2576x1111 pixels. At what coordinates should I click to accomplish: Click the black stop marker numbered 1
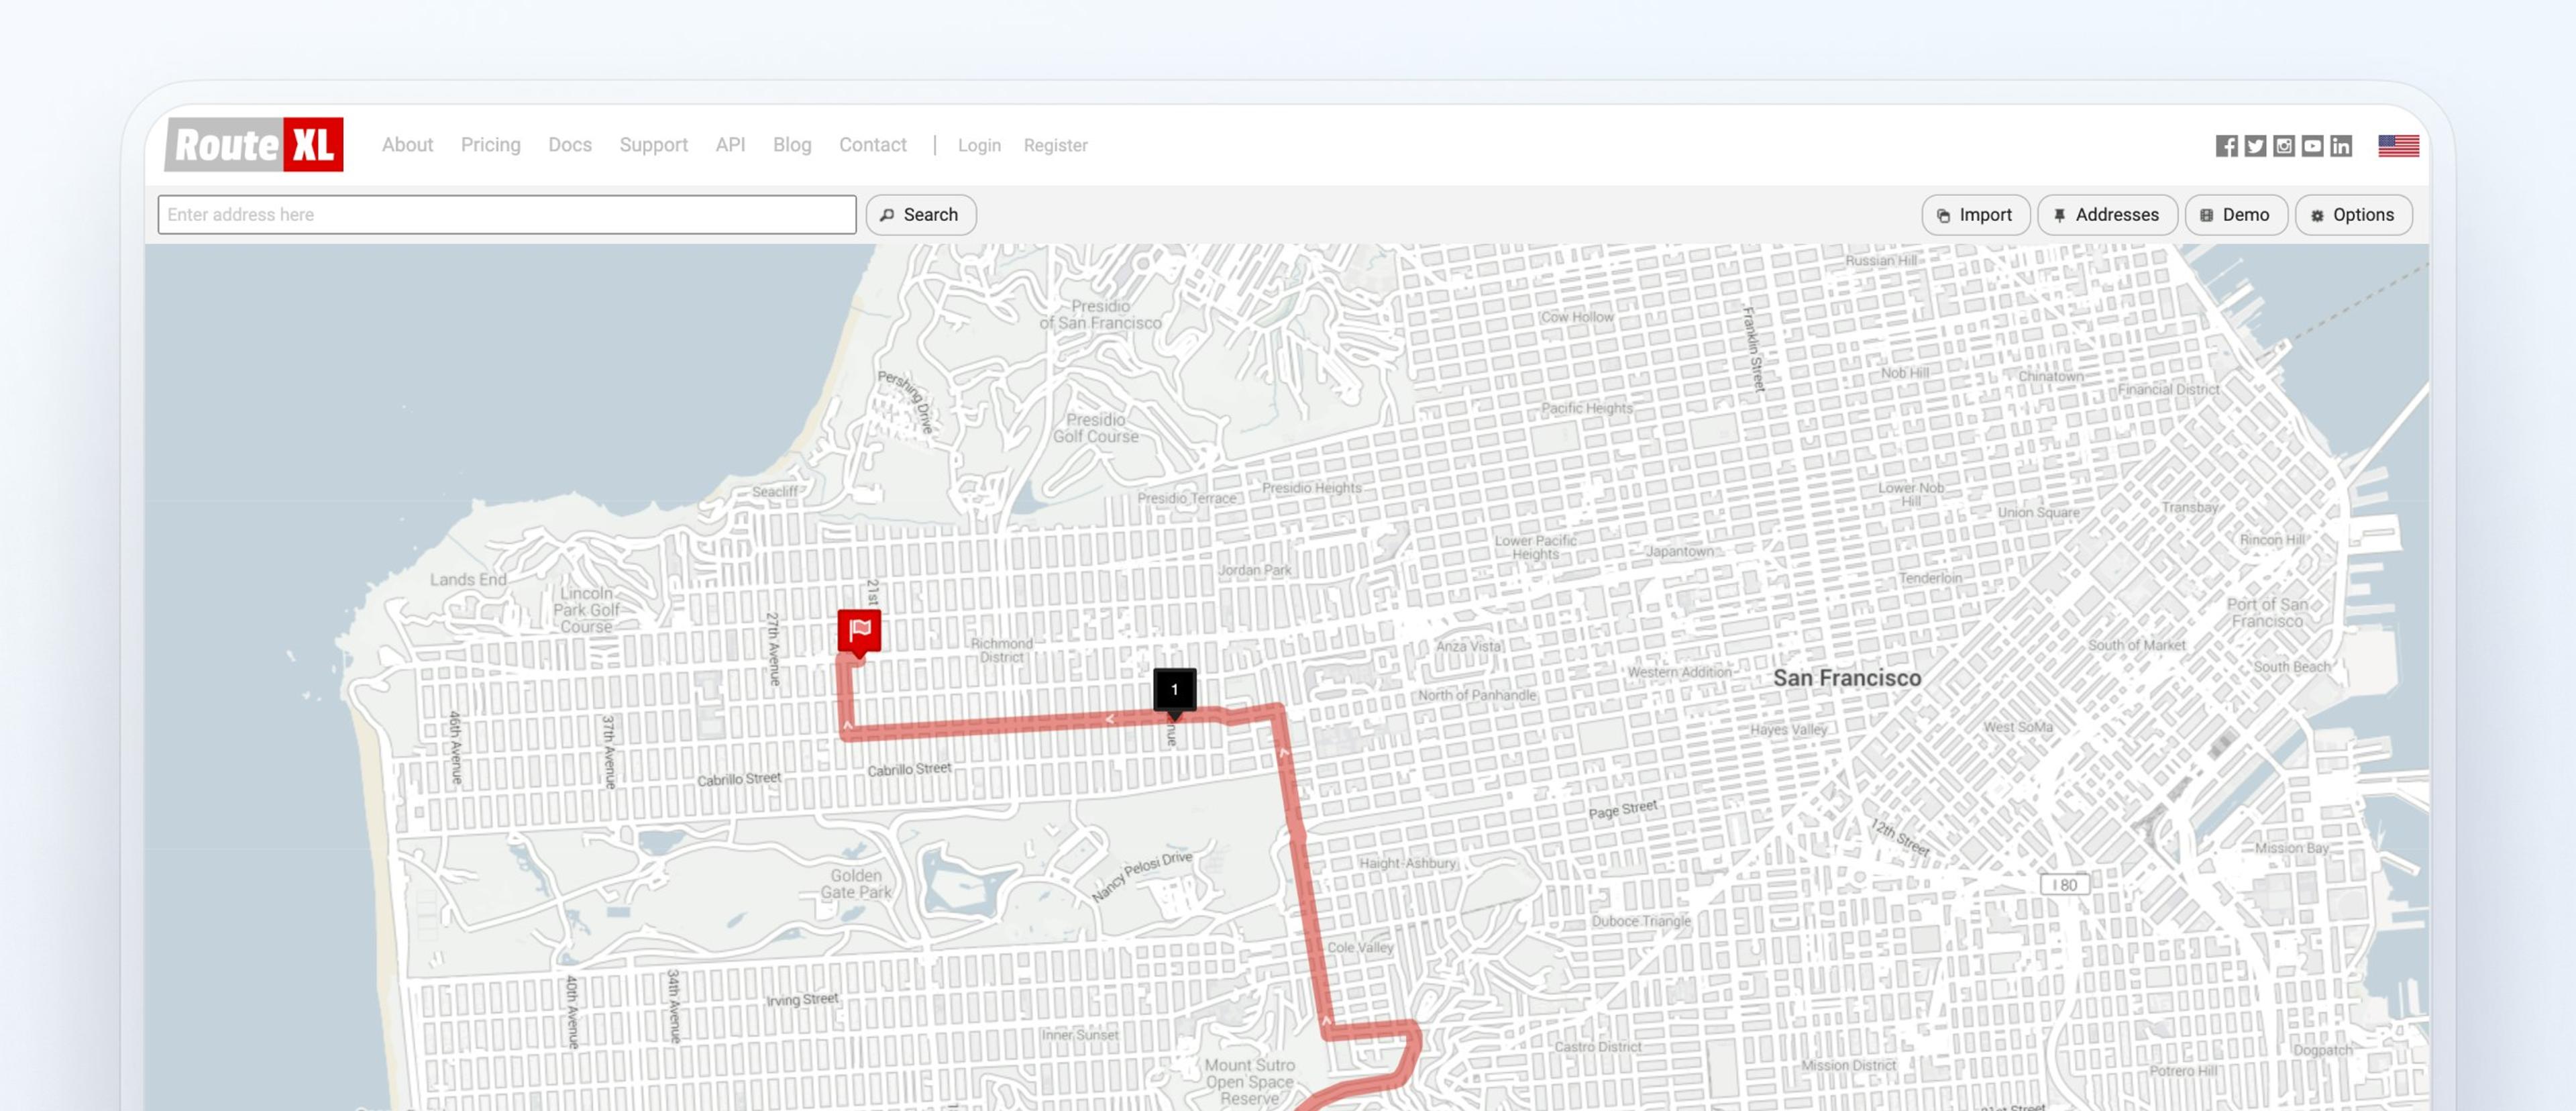pyautogui.click(x=1175, y=691)
